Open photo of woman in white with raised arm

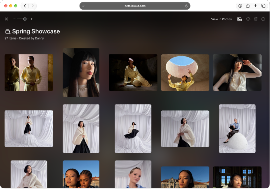tap(237, 73)
